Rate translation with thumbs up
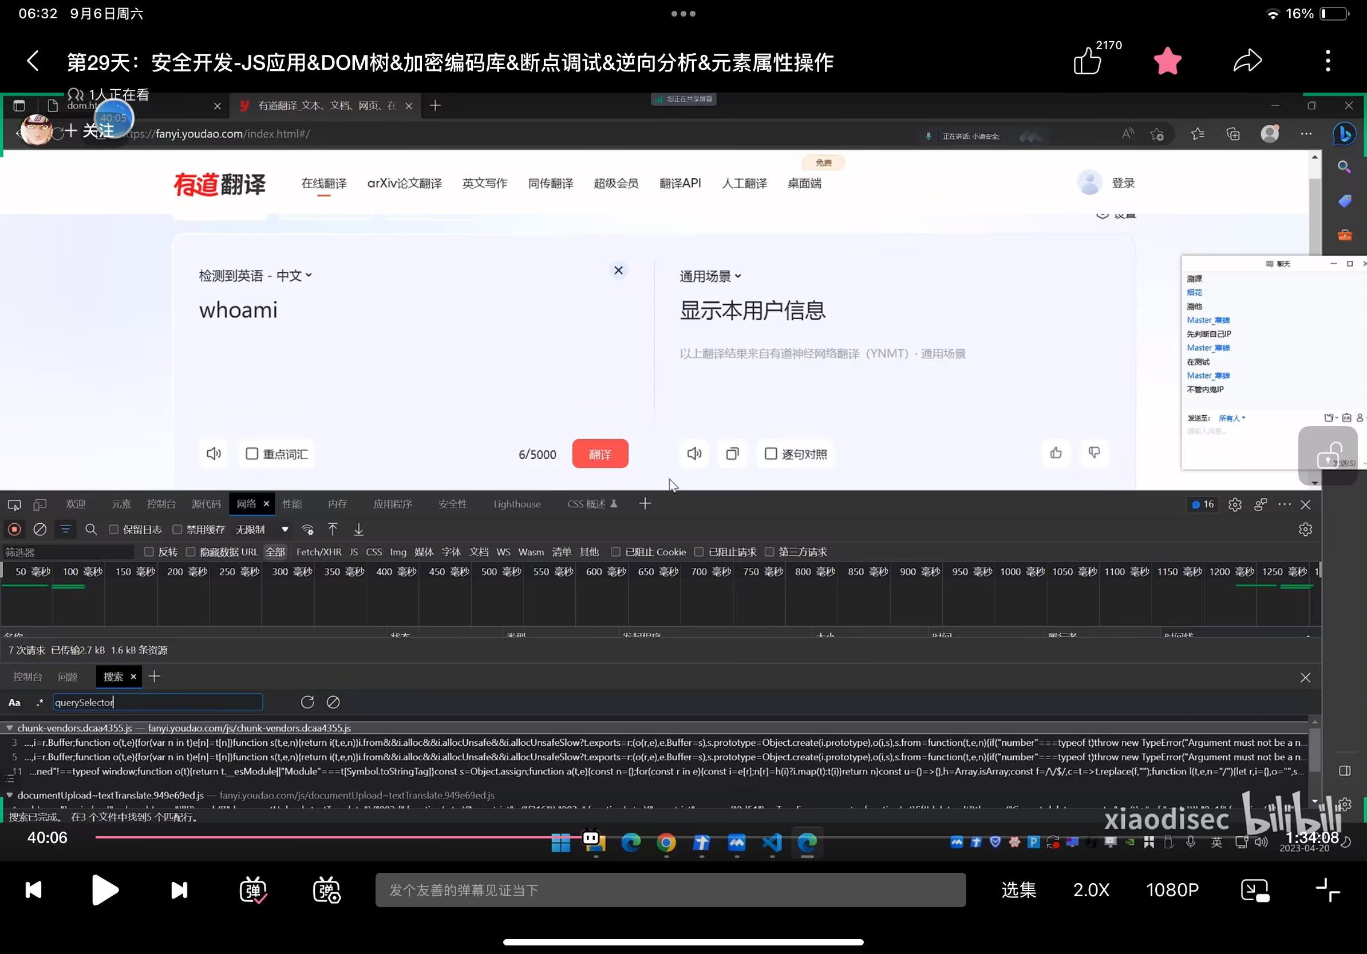The height and width of the screenshot is (954, 1367). point(1056,453)
